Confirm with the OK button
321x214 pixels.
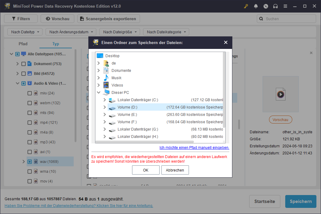coord(146,170)
